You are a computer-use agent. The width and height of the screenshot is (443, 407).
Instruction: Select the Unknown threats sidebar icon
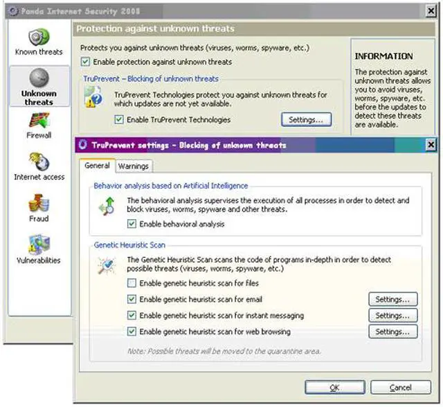pyautogui.click(x=39, y=78)
